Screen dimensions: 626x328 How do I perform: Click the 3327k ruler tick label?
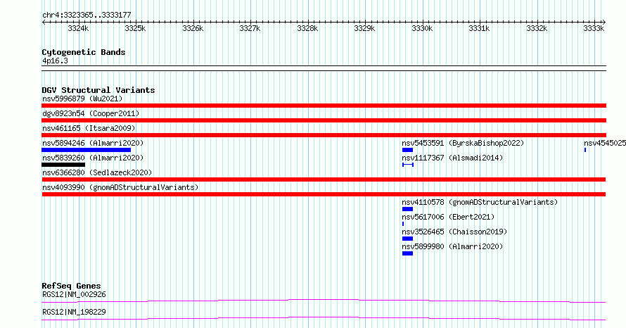point(250,28)
